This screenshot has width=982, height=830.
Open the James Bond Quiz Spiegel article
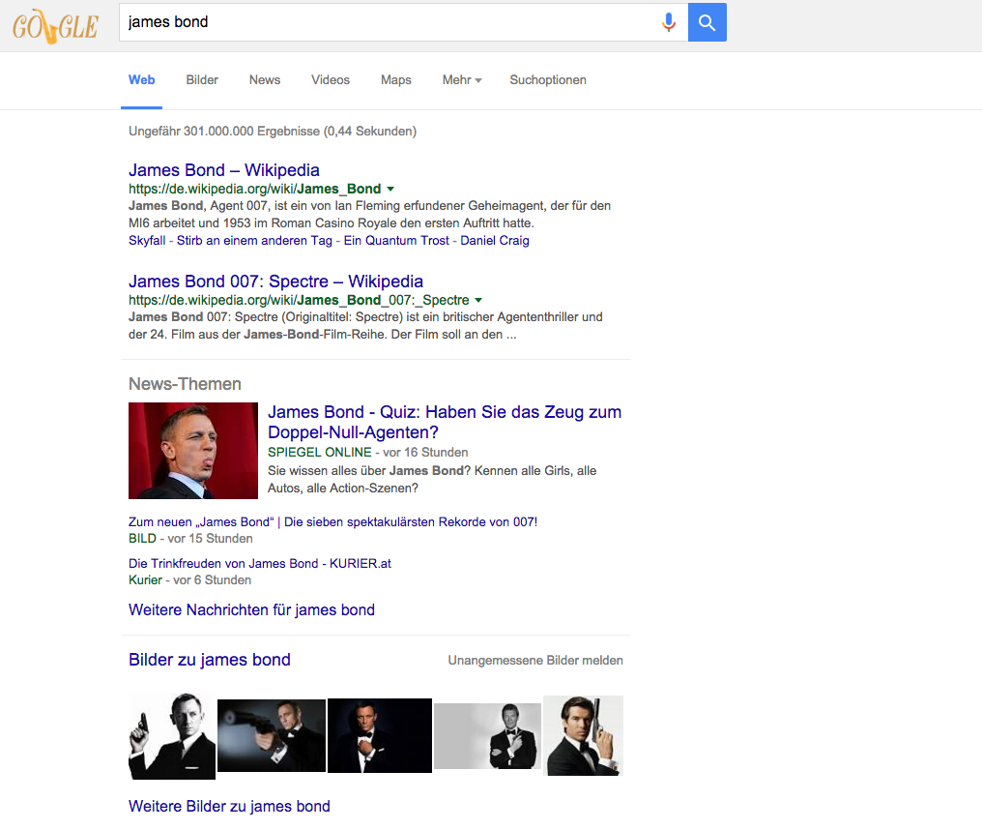pos(444,422)
